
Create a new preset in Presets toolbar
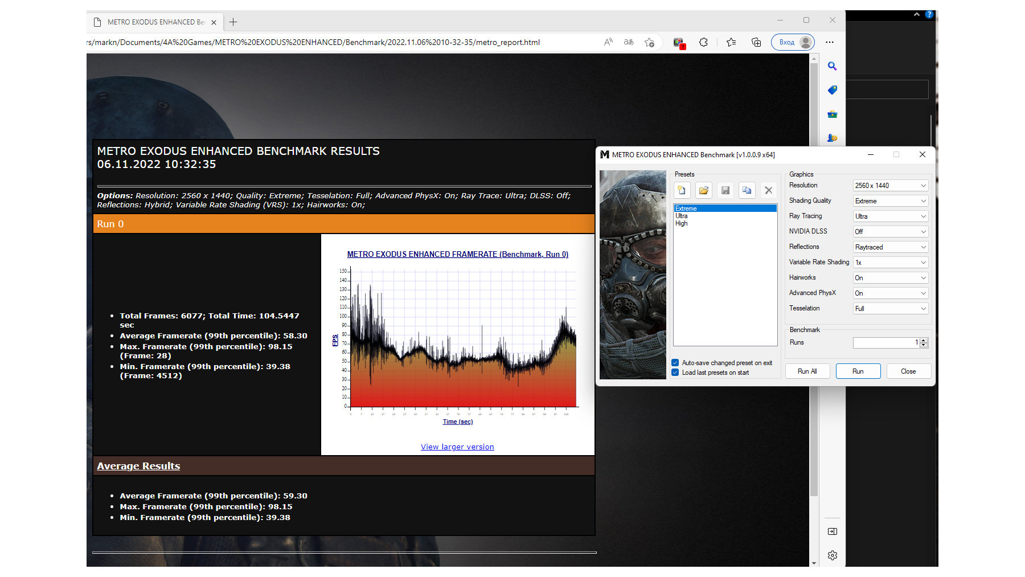pos(682,190)
